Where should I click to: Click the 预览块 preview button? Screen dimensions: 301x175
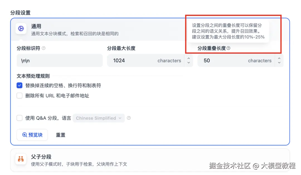[x=32, y=135]
